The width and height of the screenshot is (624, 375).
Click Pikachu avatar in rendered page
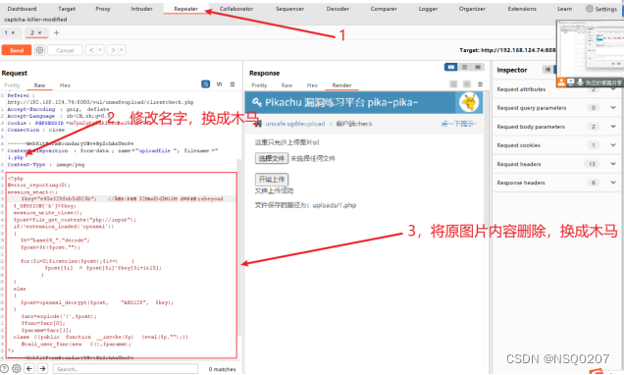(469, 103)
